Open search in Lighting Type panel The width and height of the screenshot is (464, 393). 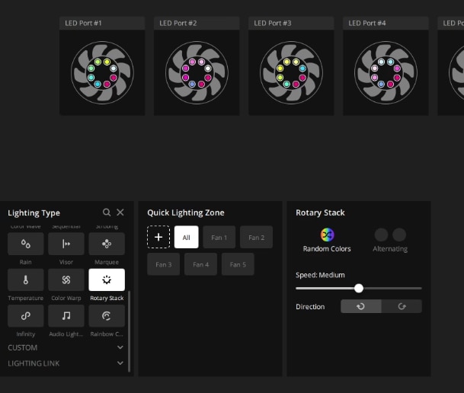click(x=107, y=212)
